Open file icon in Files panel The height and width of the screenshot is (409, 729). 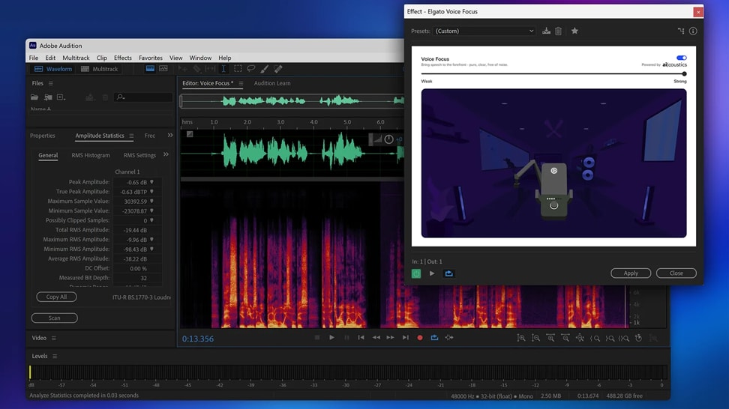pyautogui.click(x=34, y=97)
